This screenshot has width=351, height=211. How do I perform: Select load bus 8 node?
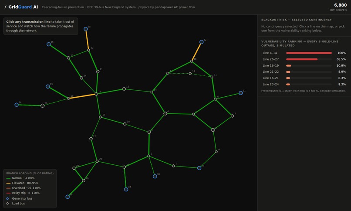(213, 130)
